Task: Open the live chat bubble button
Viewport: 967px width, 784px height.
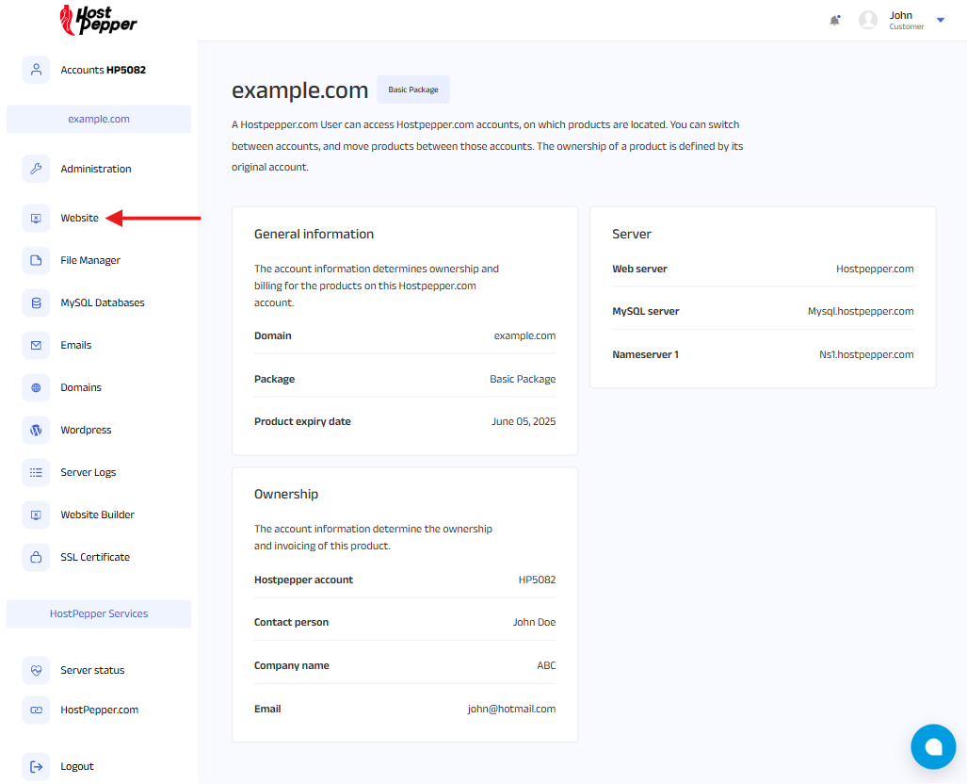Action: (x=932, y=746)
